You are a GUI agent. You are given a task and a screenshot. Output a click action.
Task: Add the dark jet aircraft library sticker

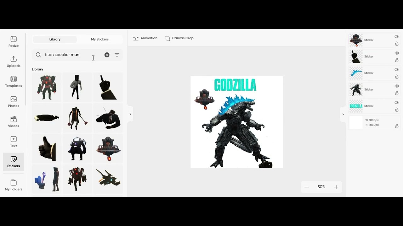click(108, 179)
